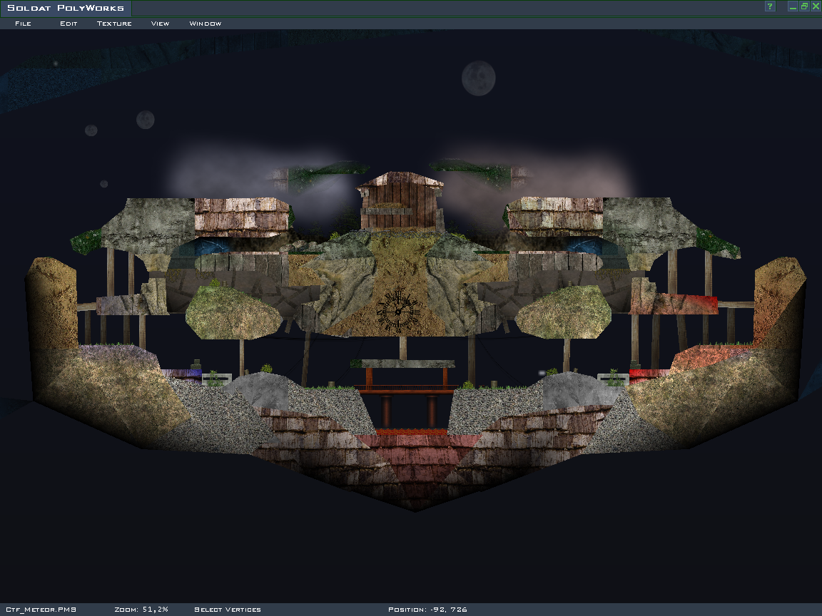Click the green question mark help icon
822x616 pixels.
tap(770, 6)
